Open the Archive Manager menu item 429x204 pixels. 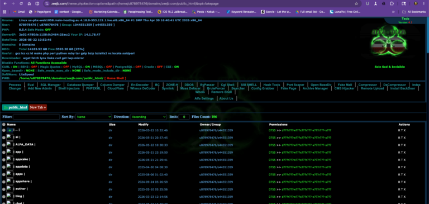tap(315, 88)
